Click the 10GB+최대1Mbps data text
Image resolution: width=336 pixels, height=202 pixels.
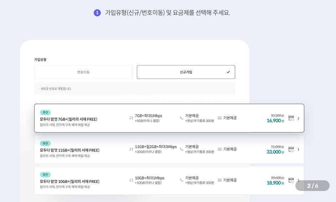pos(150,178)
